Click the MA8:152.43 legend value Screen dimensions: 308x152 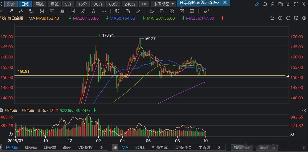47,18
